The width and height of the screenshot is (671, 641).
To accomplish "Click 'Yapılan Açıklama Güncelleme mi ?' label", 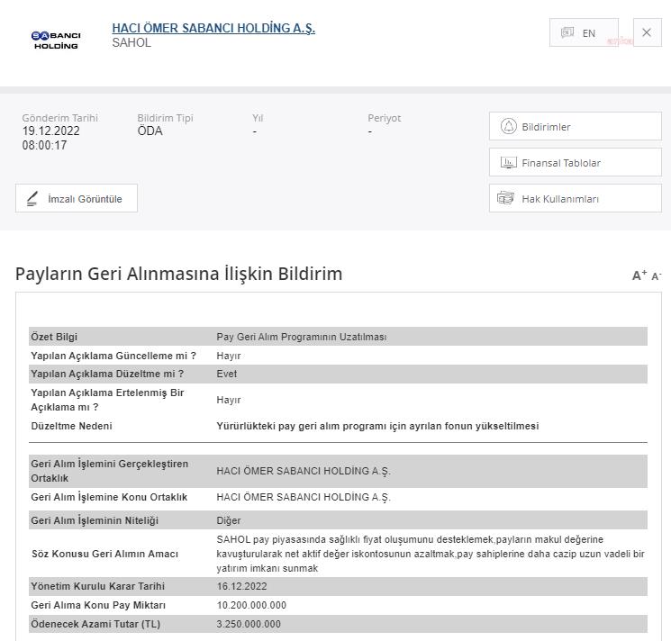I will tap(113, 356).
